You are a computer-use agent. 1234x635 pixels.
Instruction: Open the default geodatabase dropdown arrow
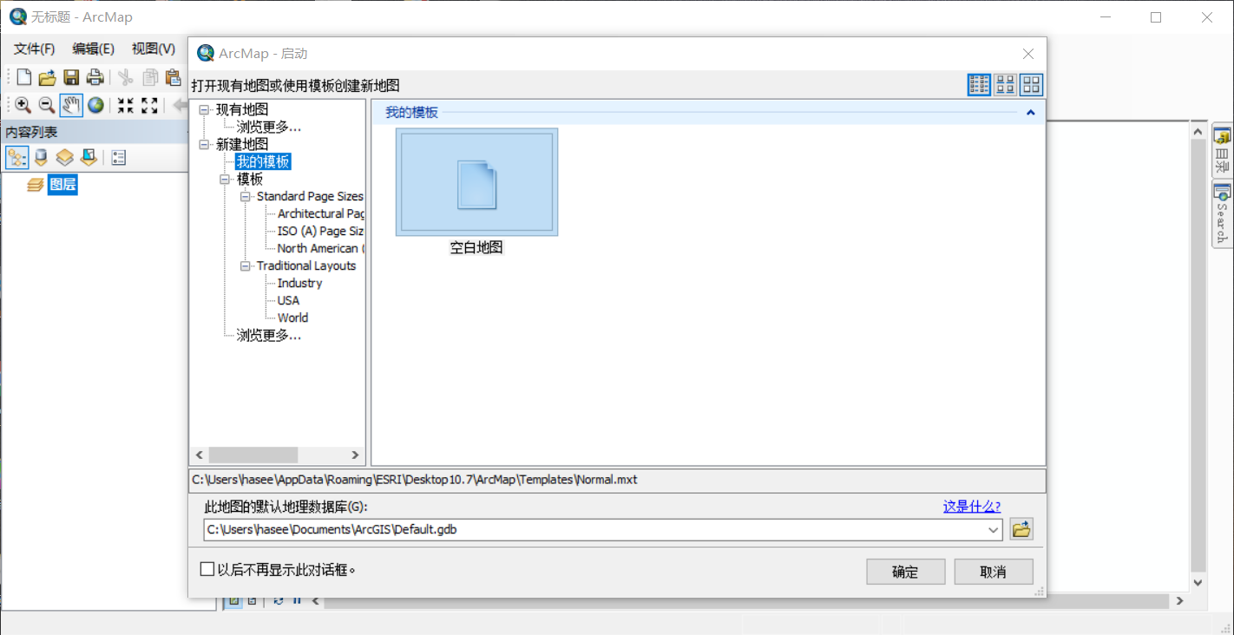point(994,529)
